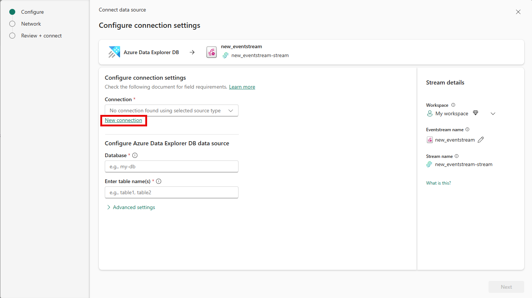532x298 pixels.
Task: Click the Next button
Action: 506,287
